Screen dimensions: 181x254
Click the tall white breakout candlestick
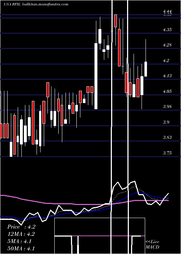pyautogui.click(x=96, y=76)
